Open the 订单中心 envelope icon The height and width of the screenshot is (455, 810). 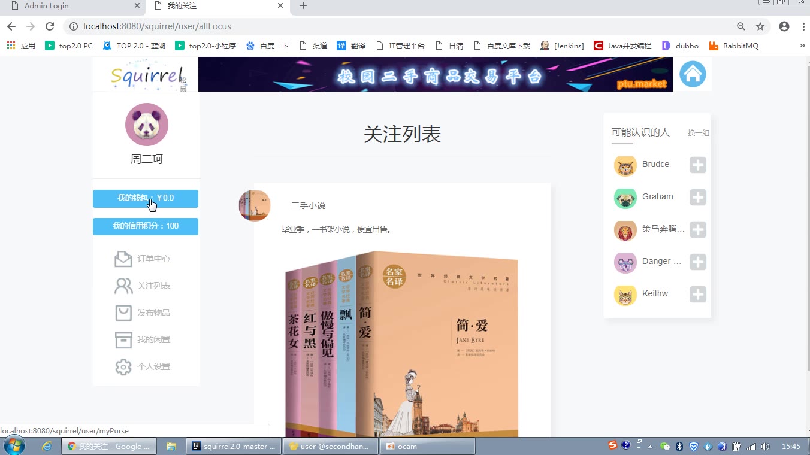(x=123, y=259)
